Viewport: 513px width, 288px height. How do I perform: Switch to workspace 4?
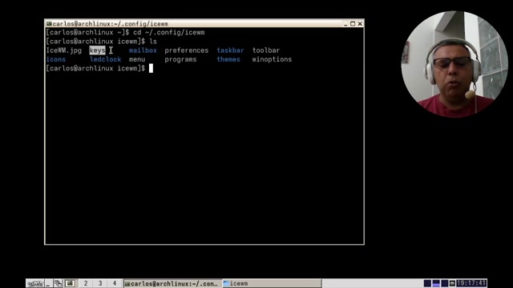tap(115, 283)
